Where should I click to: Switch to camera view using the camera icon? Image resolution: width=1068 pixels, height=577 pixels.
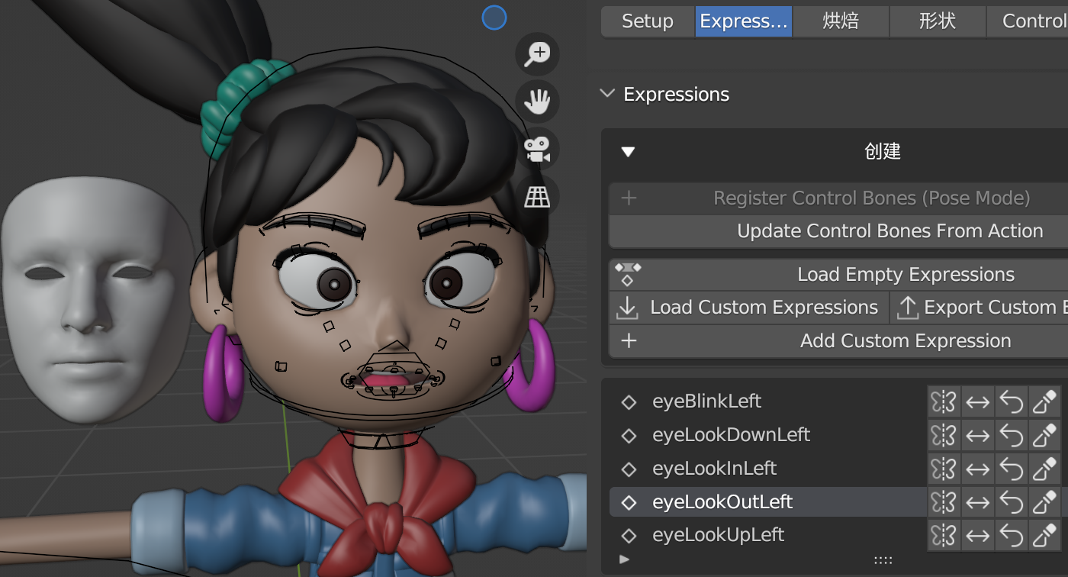pyautogui.click(x=537, y=150)
